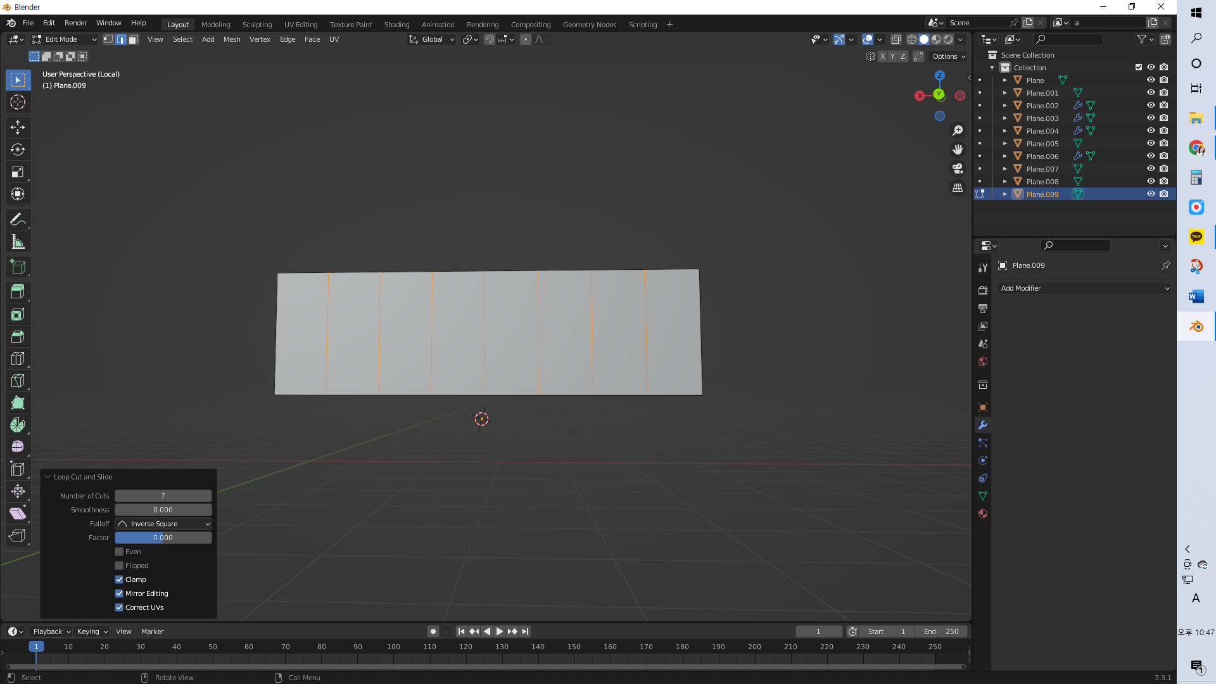Select the Edge Slide tool
The image size is (1216, 684).
[18, 469]
